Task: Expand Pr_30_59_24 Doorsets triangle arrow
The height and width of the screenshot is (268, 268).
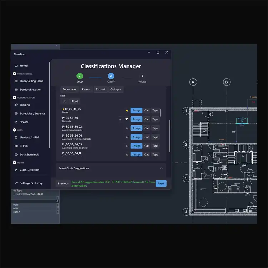Action: [126, 119]
